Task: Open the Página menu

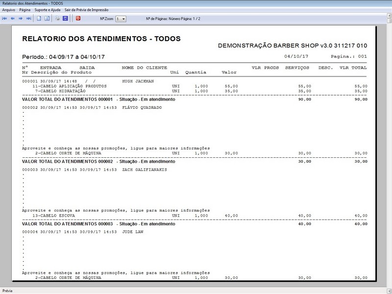Action: (x=25, y=10)
